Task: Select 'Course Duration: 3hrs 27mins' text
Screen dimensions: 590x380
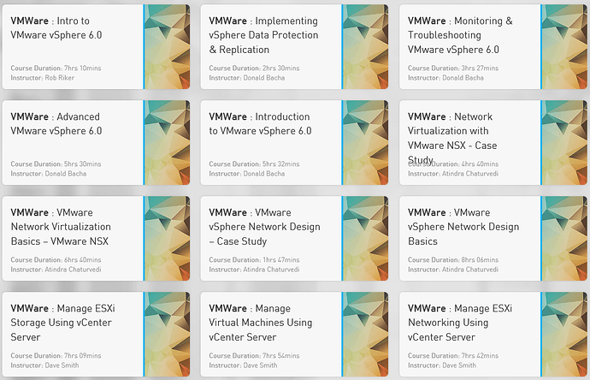Action: [453, 68]
